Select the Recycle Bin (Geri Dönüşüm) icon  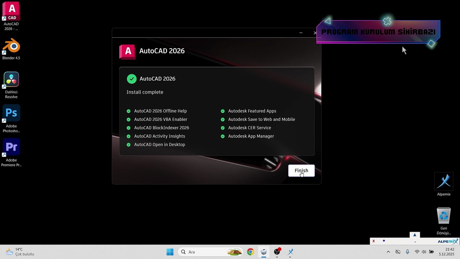coord(443,221)
